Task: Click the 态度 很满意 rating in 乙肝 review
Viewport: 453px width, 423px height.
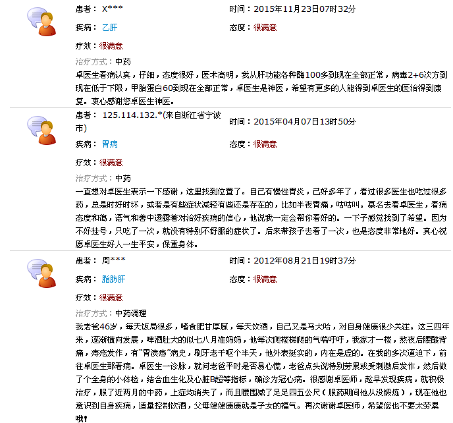Action: (x=265, y=27)
